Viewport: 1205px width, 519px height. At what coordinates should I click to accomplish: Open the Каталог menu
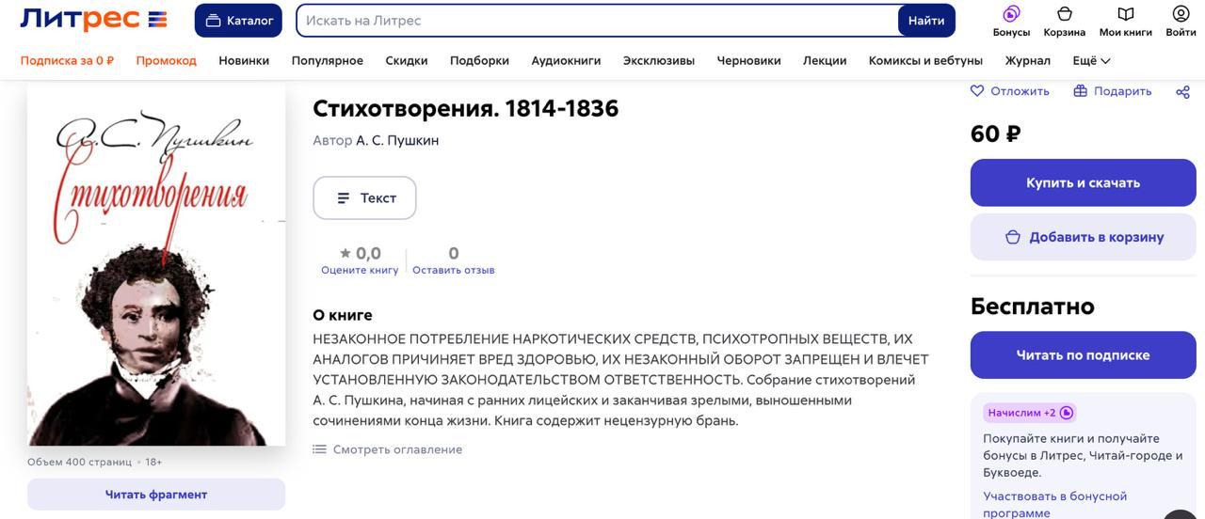coord(238,21)
